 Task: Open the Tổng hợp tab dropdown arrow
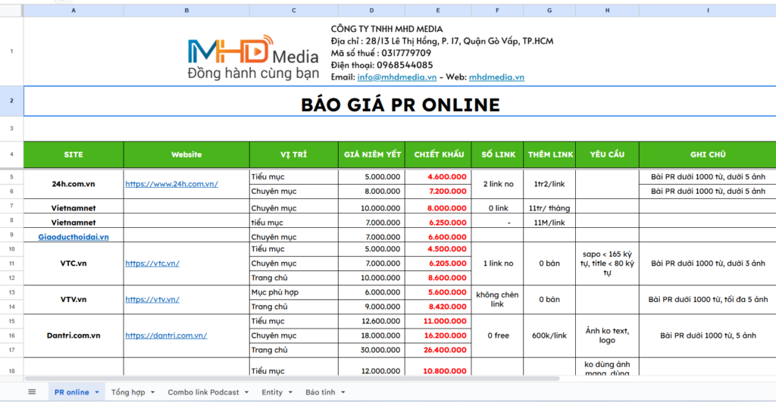tap(152, 392)
